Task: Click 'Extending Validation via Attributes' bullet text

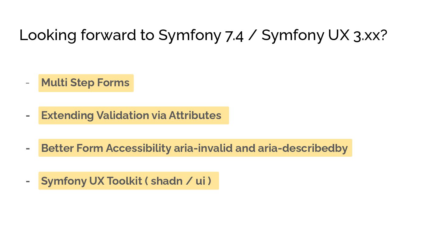Action: pyautogui.click(x=131, y=115)
